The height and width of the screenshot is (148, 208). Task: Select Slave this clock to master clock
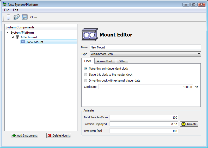[86, 75]
